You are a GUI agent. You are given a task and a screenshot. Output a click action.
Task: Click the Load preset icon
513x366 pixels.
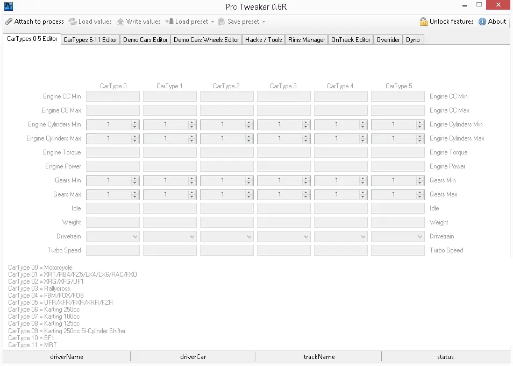pyautogui.click(x=169, y=22)
